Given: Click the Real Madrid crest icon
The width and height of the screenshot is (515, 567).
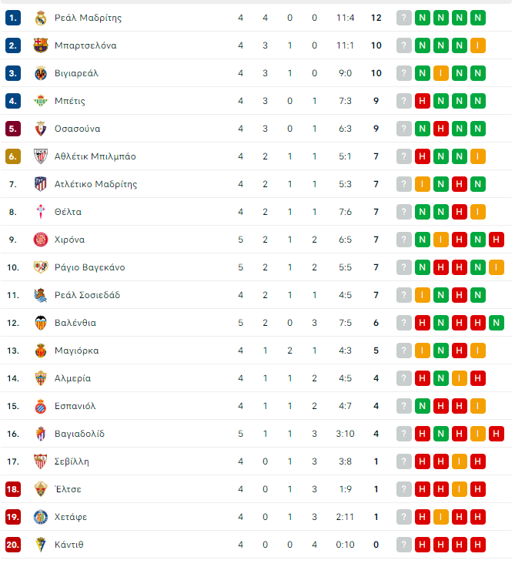Looking at the screenshot, I should [41, 18].
